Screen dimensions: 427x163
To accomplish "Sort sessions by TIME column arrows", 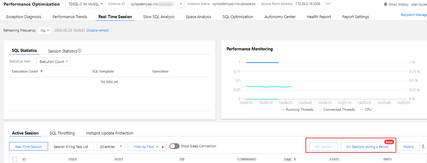I will point(295,160).
